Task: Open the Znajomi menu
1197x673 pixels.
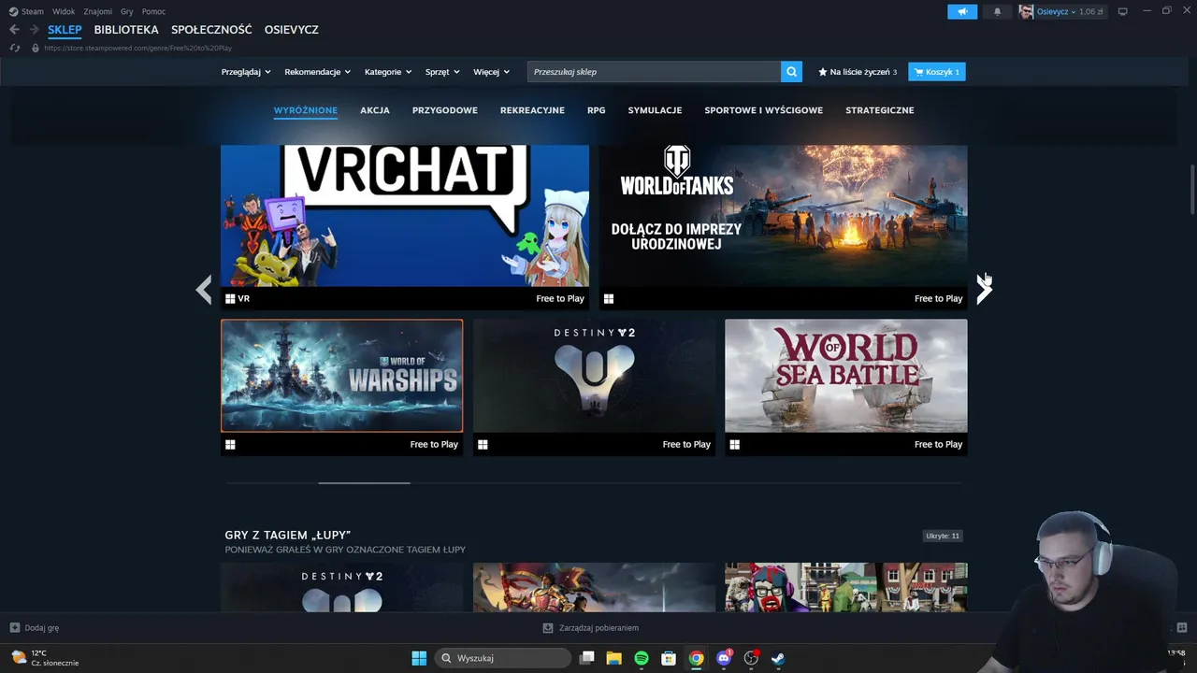Action: coord(98,12)
